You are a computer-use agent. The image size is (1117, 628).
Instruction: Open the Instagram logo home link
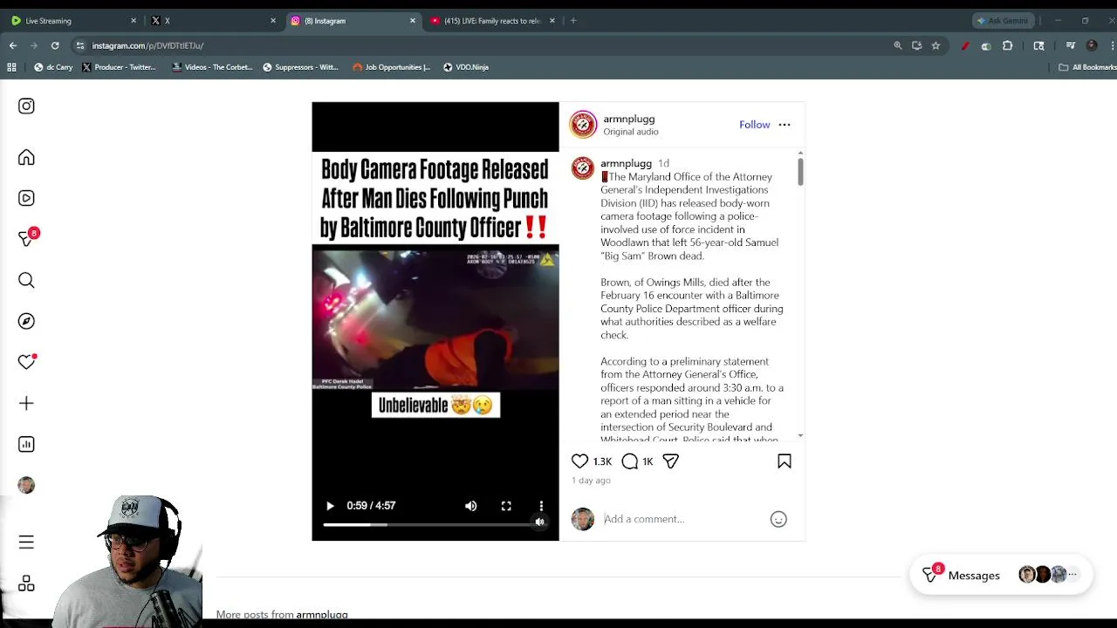(26, 106)
